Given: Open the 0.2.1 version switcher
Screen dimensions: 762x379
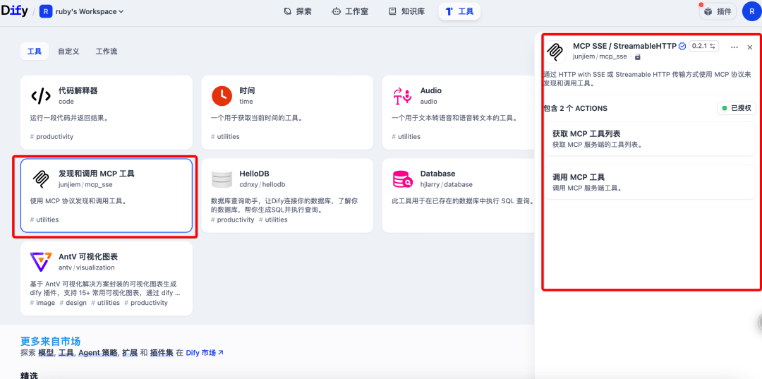Looking at the screenshot, I should pos(703,46).
